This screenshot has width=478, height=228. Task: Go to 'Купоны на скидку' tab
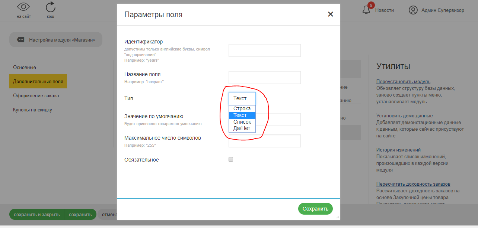[x=33, y=110]
